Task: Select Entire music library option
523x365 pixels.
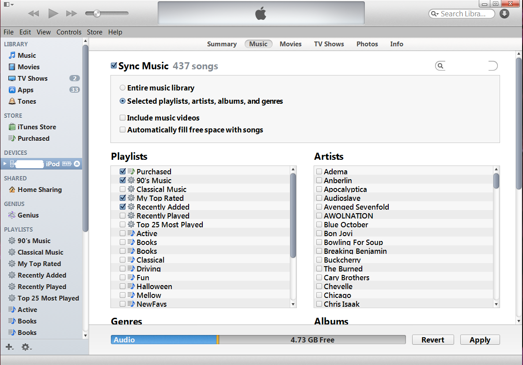Action: pos(123,88)
